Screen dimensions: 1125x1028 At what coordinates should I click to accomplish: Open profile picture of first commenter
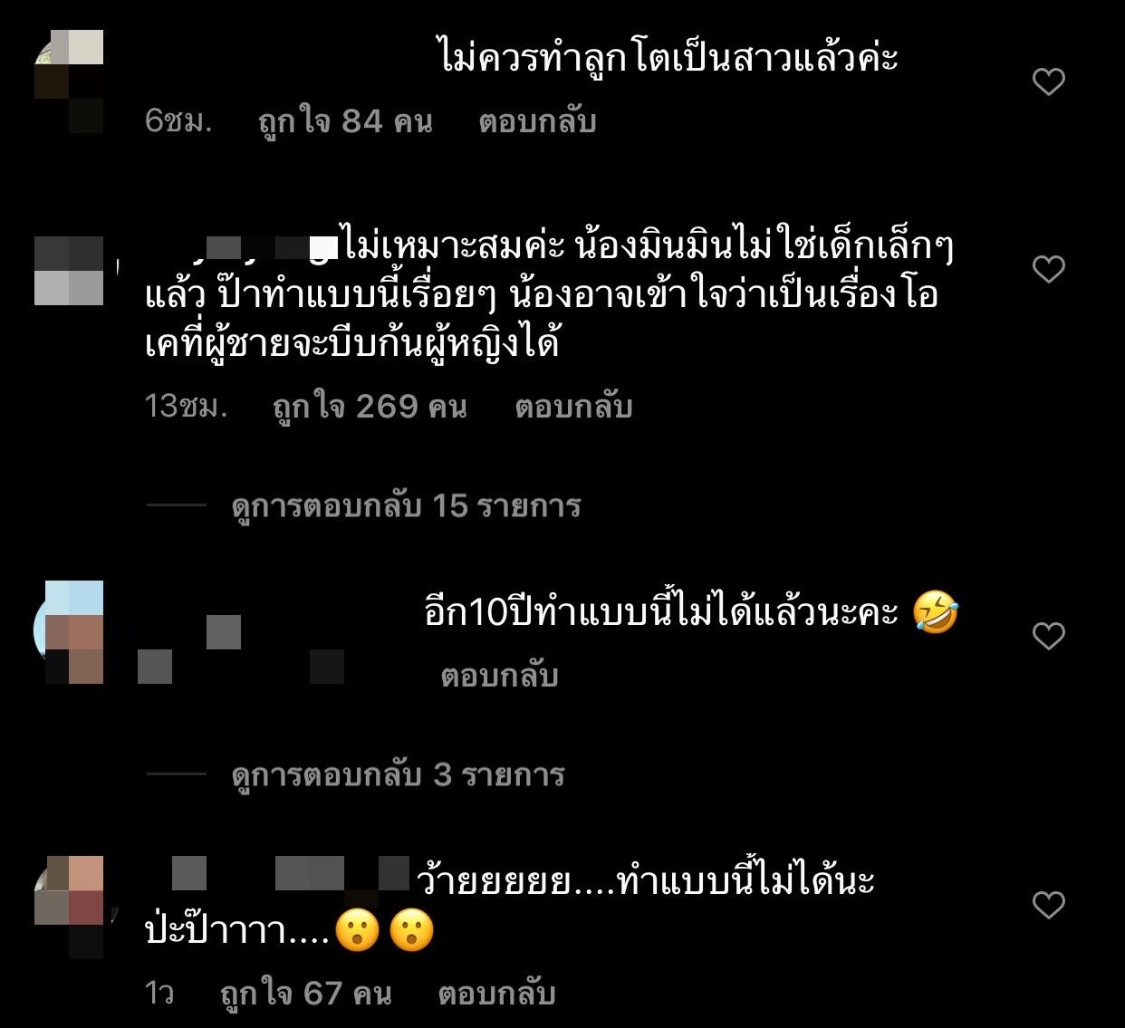click(x=69, y=82)
